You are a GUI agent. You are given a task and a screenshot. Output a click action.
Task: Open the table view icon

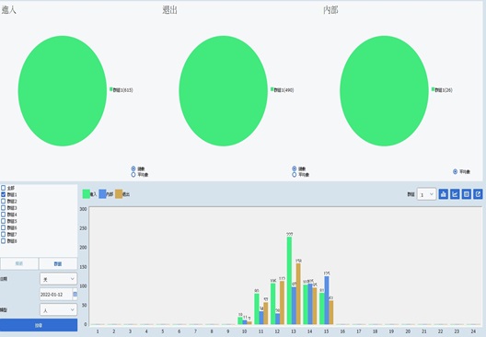467,194
